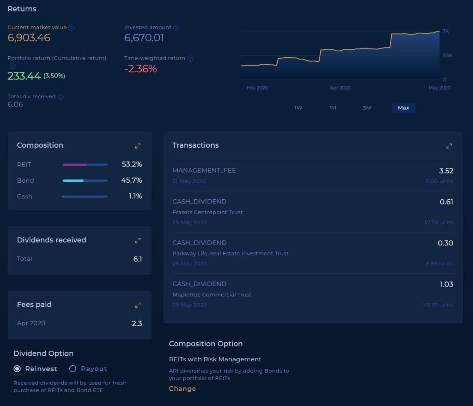Click help icon beside Current market value
Image resolution: width=473 pixels, height=406 pixels.
[x=71, y=28]
